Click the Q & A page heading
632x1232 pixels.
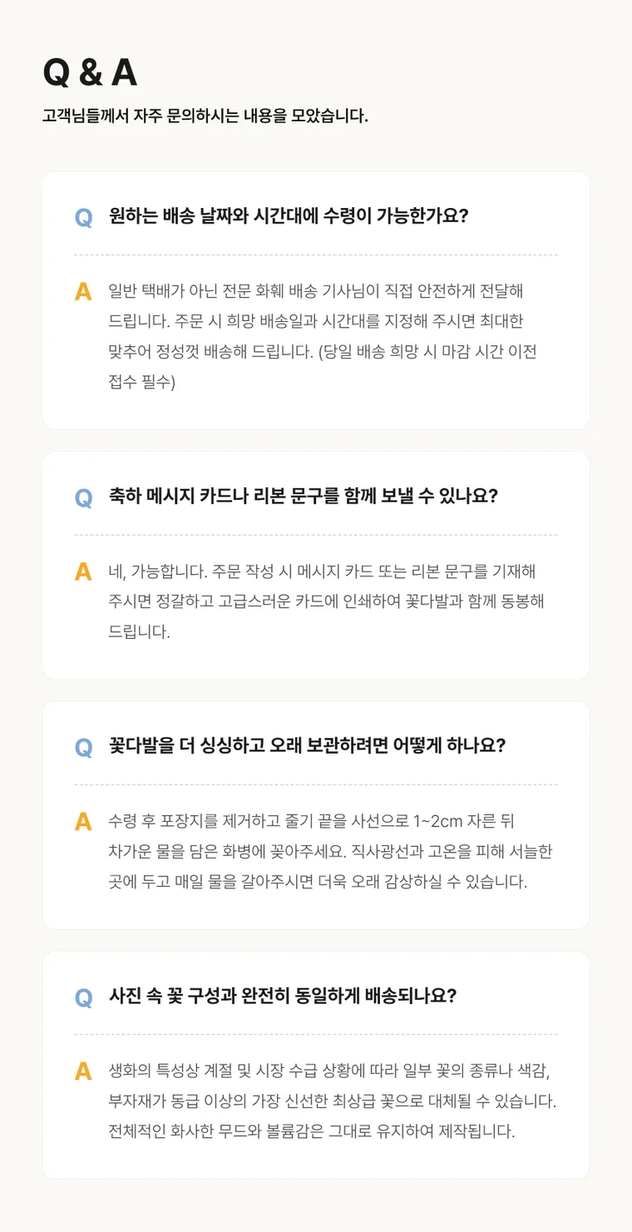[90, 73]
